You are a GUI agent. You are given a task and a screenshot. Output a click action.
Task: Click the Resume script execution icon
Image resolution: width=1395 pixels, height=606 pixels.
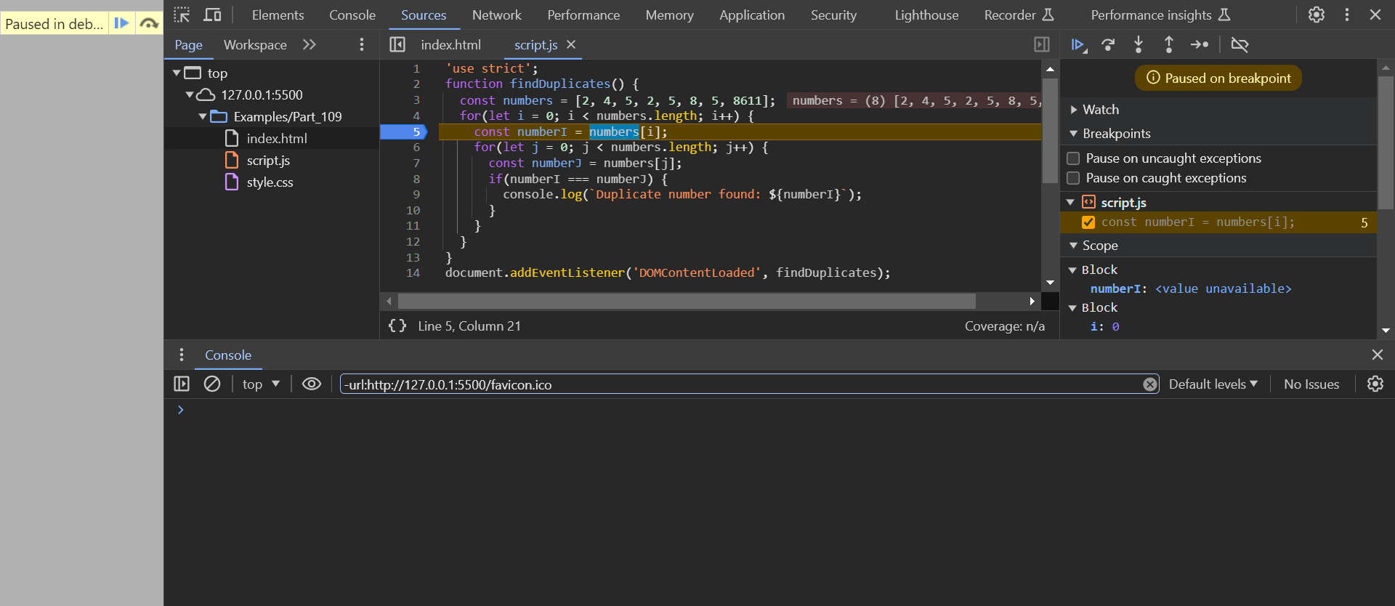tap(1078, 45)
